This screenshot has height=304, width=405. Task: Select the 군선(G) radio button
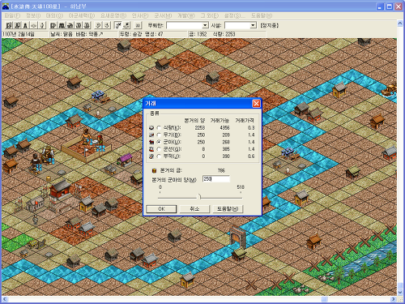[x=159, y=149]
